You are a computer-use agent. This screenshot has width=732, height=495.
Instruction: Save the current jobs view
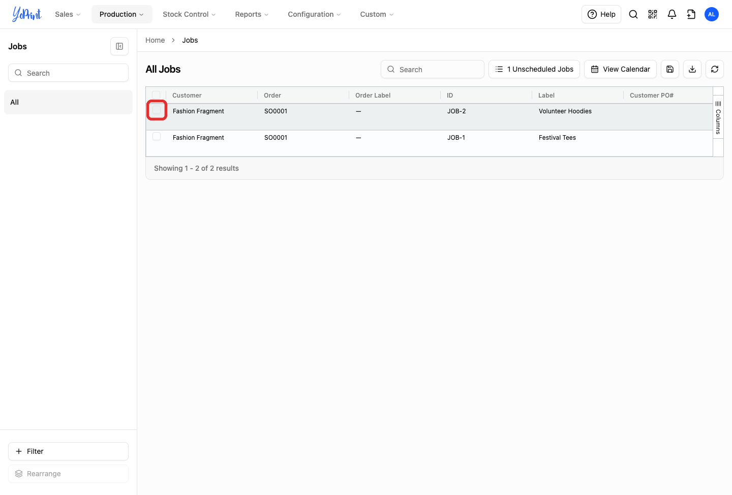click(x=670, y=69)
